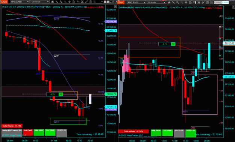Click zoom in magnifier in right chart toolbar
This screenshot has width=235, height=142.
pos(177,2)
